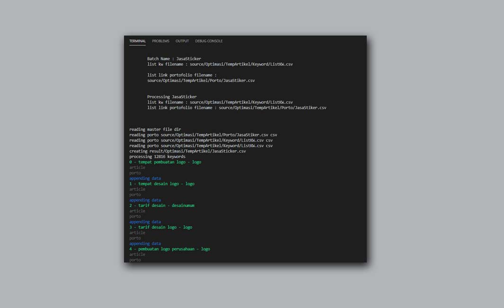Viewport: 504px width, 308px height.
Task: Click JasaStiker.csv path under Processing JasaSticker
Action: [x=272, y=108]
